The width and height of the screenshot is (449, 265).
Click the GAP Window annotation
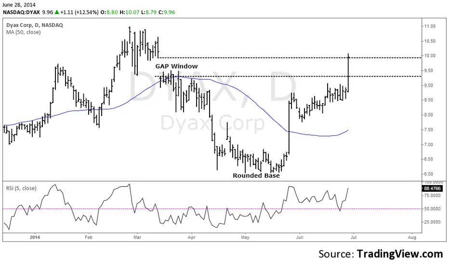[x=176, y=66]
